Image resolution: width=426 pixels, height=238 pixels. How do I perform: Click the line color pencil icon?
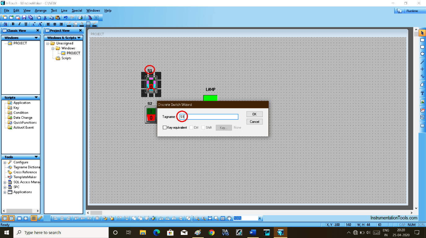tap(69, 24)
